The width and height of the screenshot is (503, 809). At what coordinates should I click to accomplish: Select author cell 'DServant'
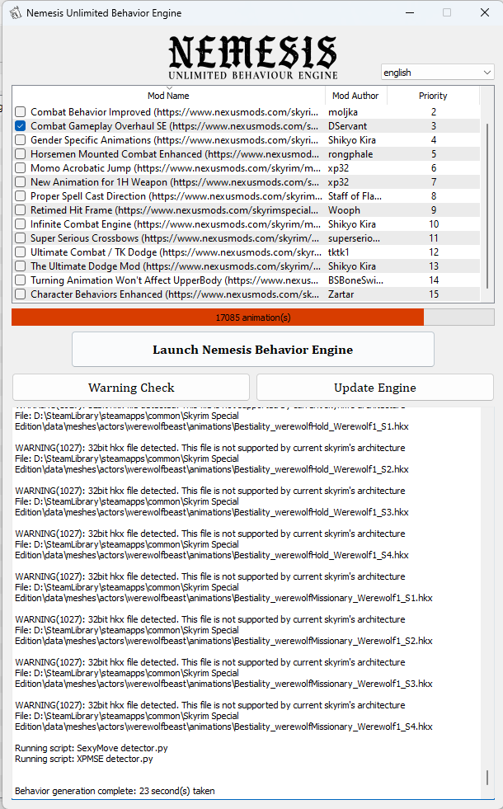click(347, 126)
